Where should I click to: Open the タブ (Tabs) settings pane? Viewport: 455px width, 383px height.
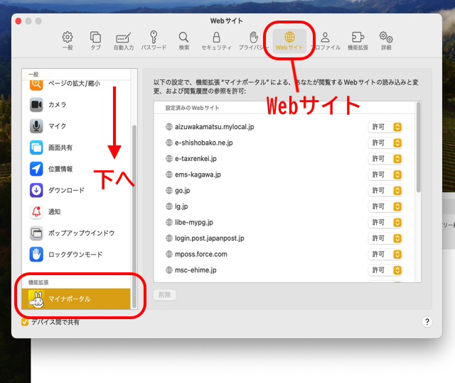95,40
